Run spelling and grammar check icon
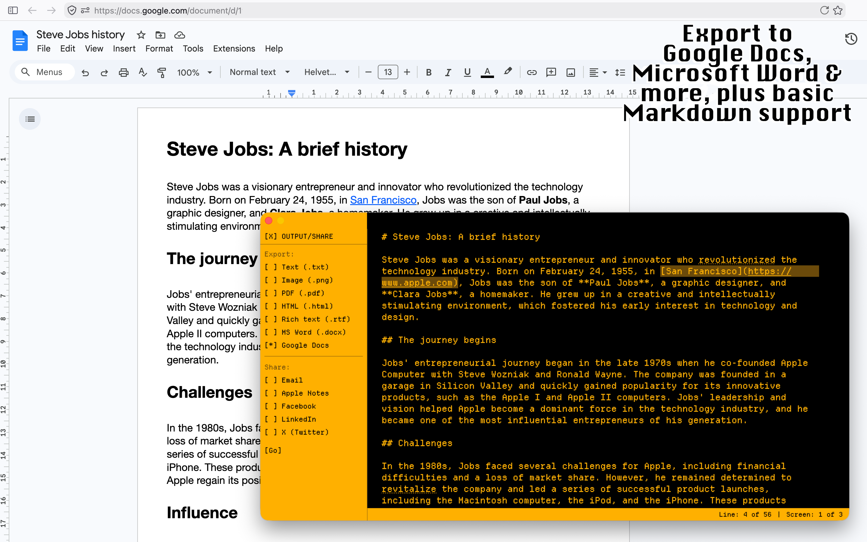This screenshot has height=542, width=867. (x=143, y=72)
